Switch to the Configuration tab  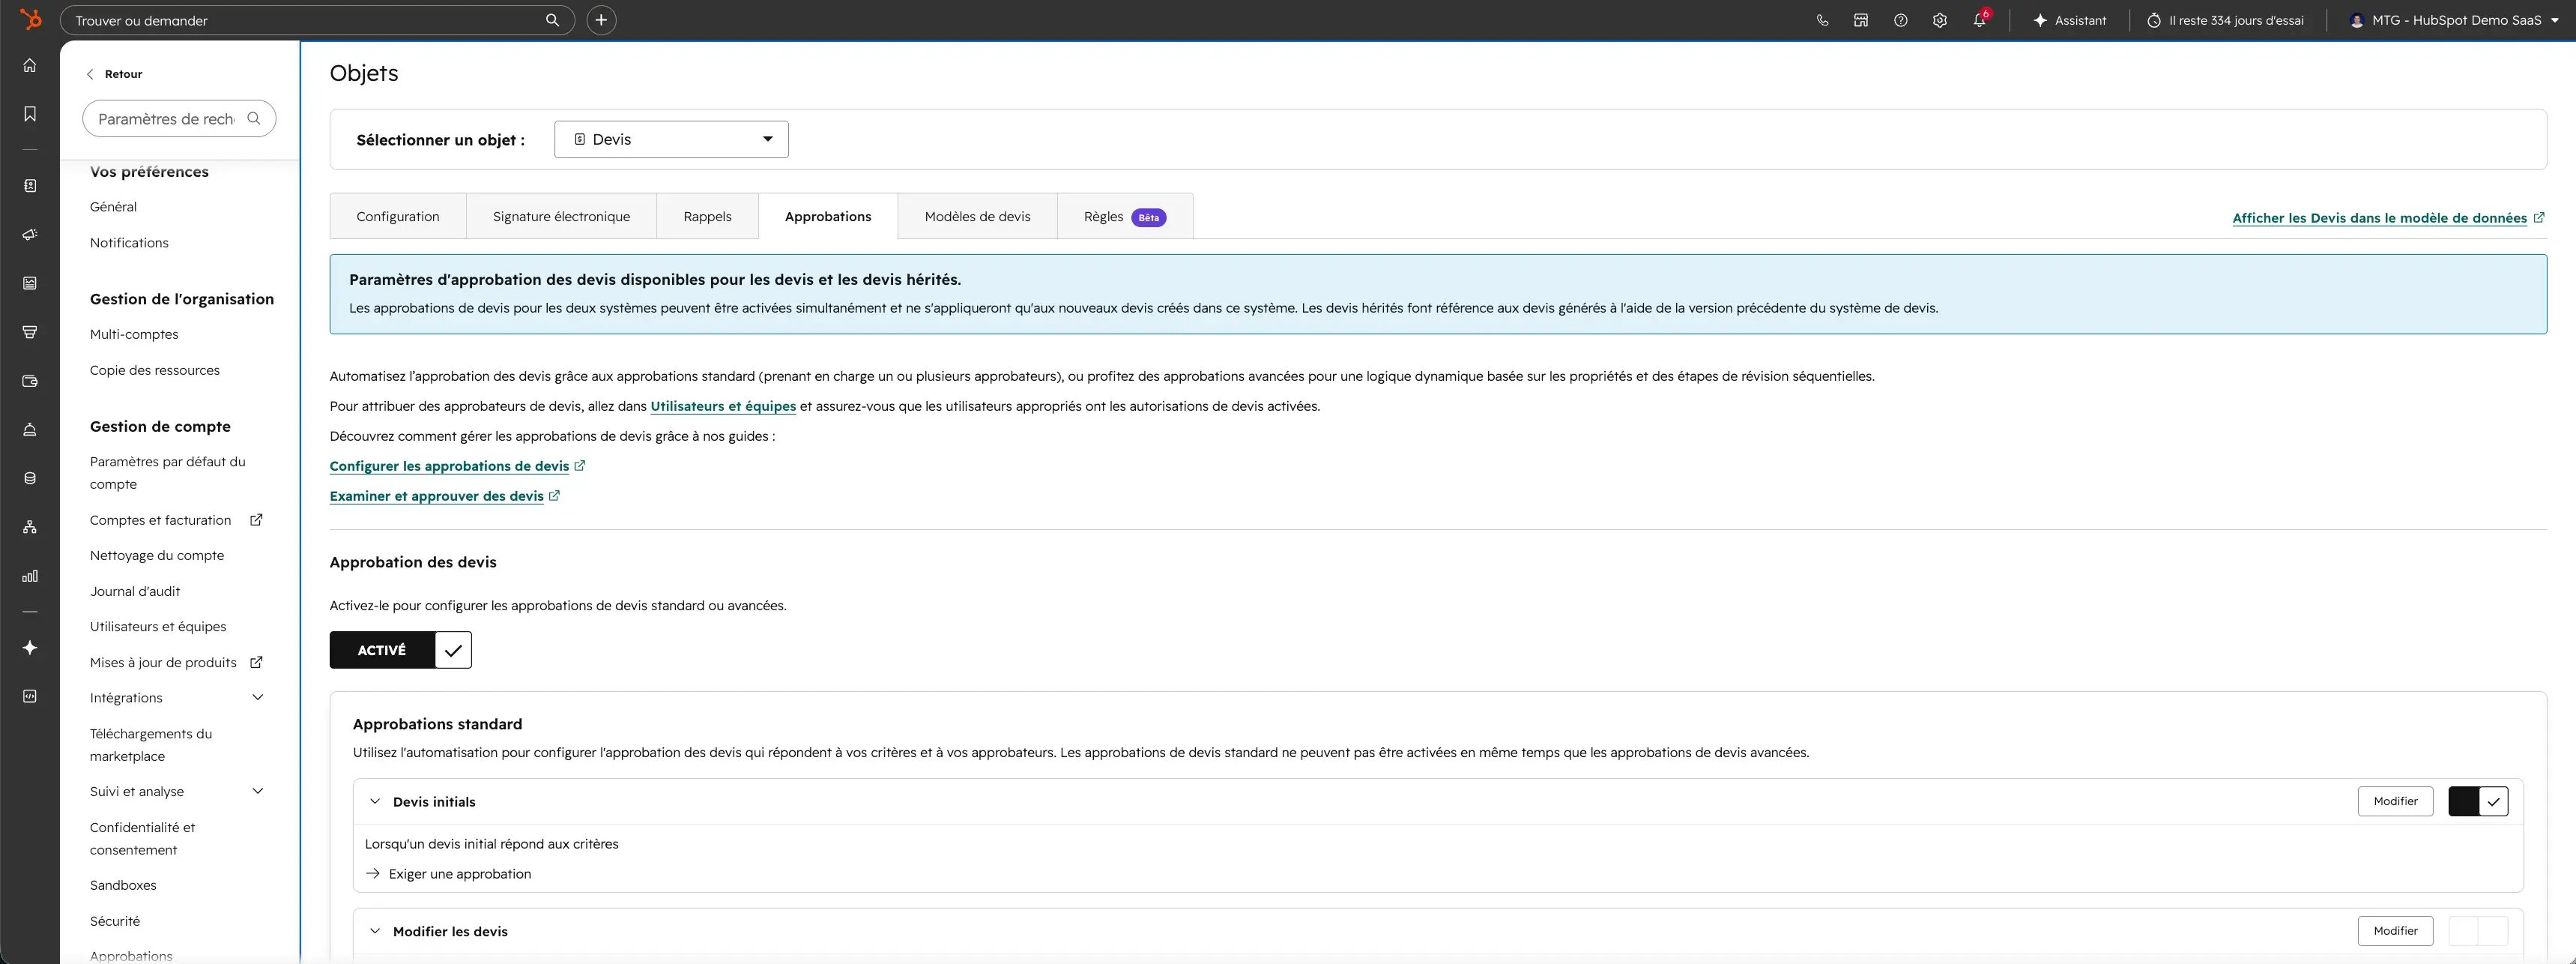(x=398, y=216)
